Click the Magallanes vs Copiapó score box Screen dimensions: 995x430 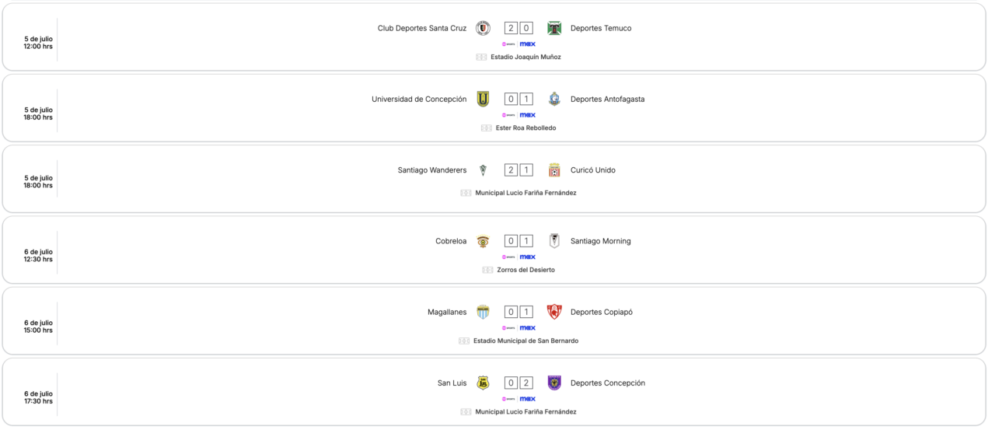tap(518, 312)
